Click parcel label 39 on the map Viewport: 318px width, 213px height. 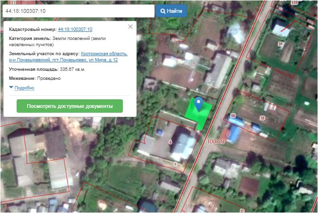click(x=280, y=44)
